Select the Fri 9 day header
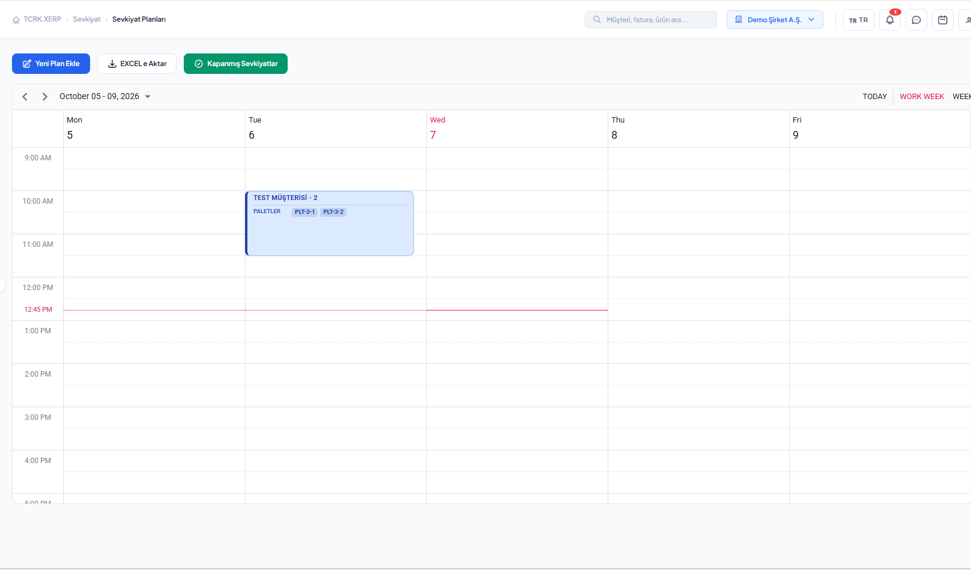Screen dimensions: 971x570 tap(880, 129)
